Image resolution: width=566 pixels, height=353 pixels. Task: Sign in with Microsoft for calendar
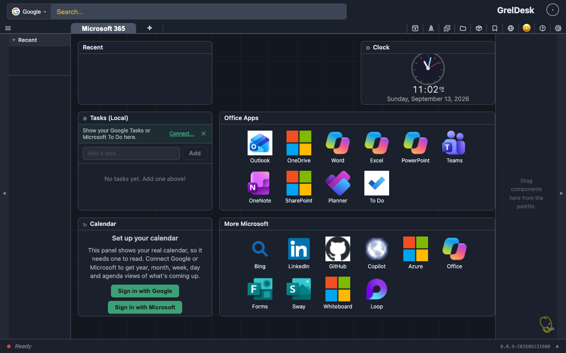[145, 307]
